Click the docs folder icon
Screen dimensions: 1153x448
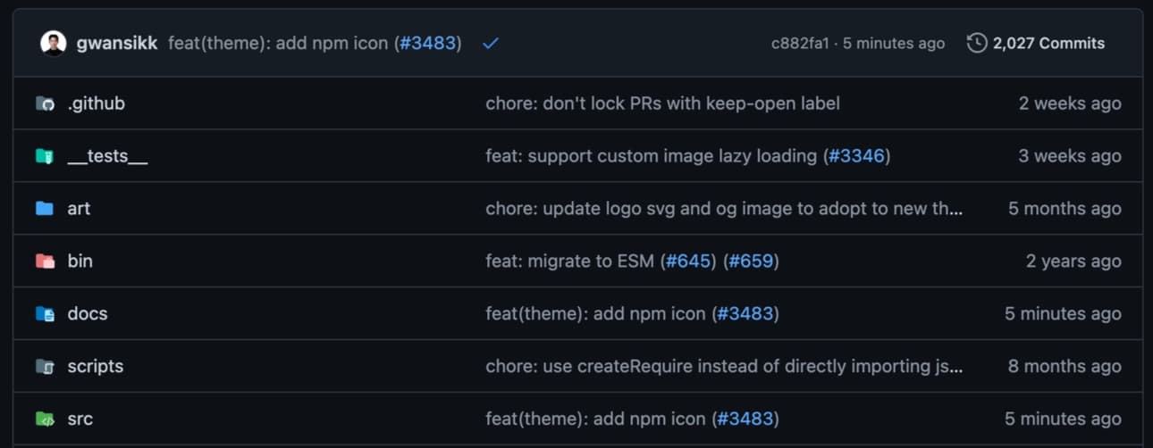[45, 314]
